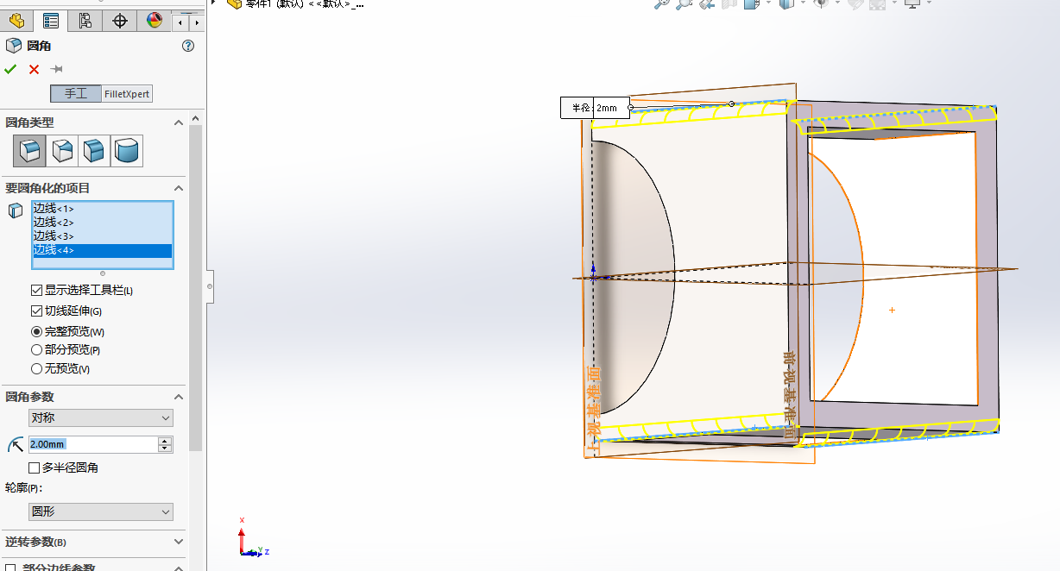Select the face fillet type icon
The height and width of the screenshot is (571, 1060).
point(94,151)
